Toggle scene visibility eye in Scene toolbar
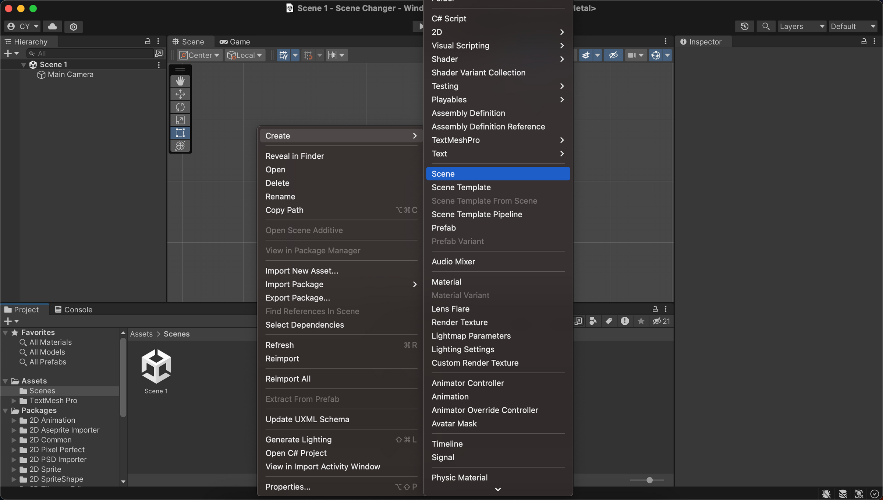883x500 pixels. pyautogui.click(x=613, y=55)
